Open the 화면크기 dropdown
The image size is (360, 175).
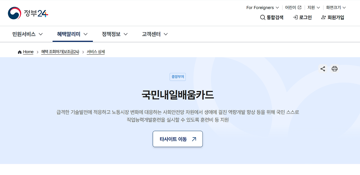(x=336, y=8)
